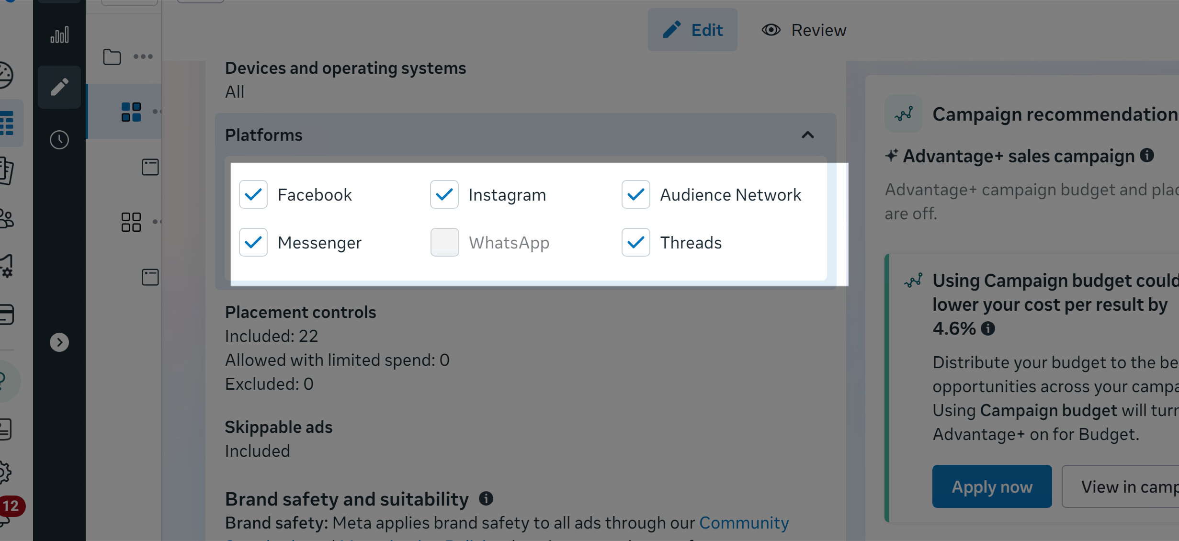The height and width of the screenshot is (541, 1179).
Task: Click the Advantage+ sales campaign heading
Action: pos(1019,156)
